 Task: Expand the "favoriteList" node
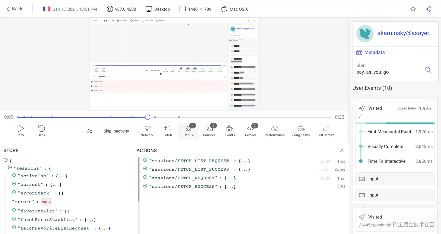(14, 210)
